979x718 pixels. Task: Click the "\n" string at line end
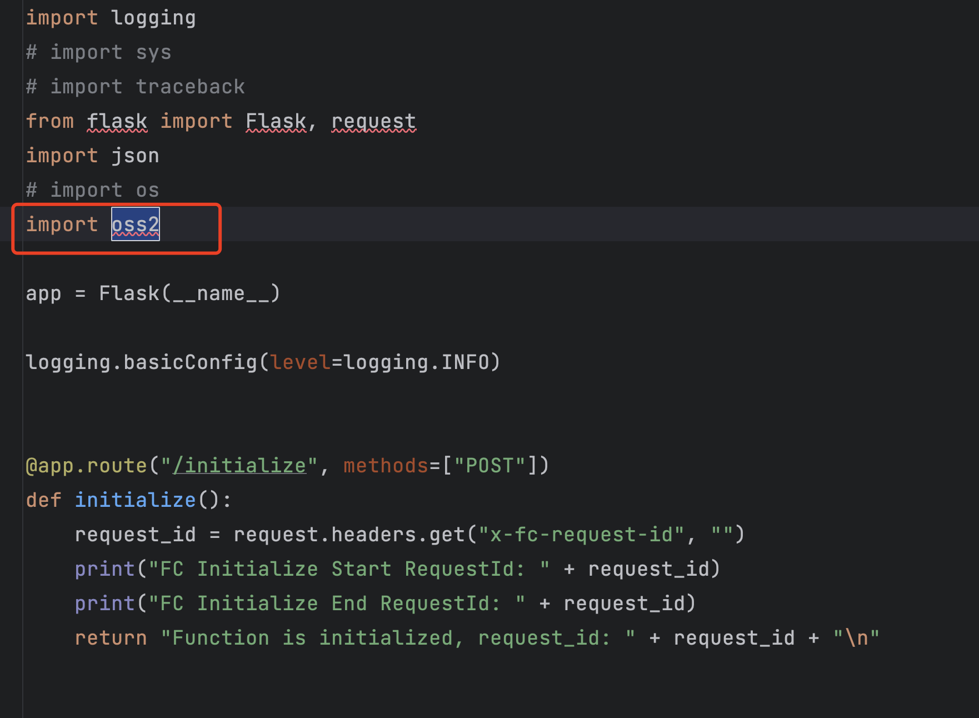click(x=856, y=638)
